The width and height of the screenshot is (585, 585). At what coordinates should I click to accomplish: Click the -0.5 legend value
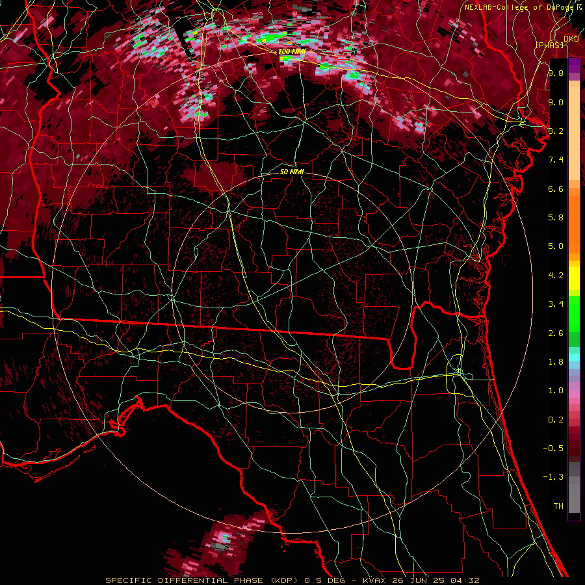pos(553,448)
